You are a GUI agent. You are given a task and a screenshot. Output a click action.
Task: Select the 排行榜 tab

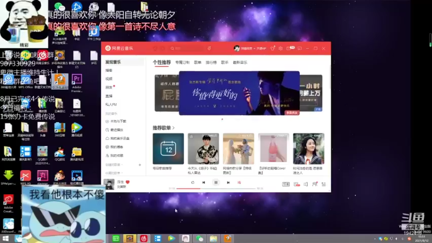211,63
